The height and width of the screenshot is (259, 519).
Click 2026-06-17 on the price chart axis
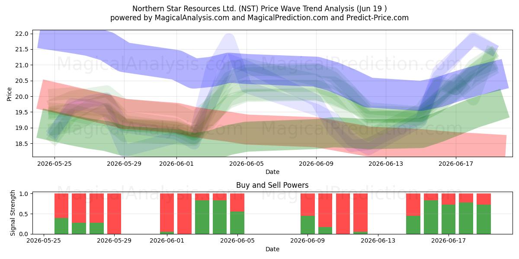coord(456,164)
